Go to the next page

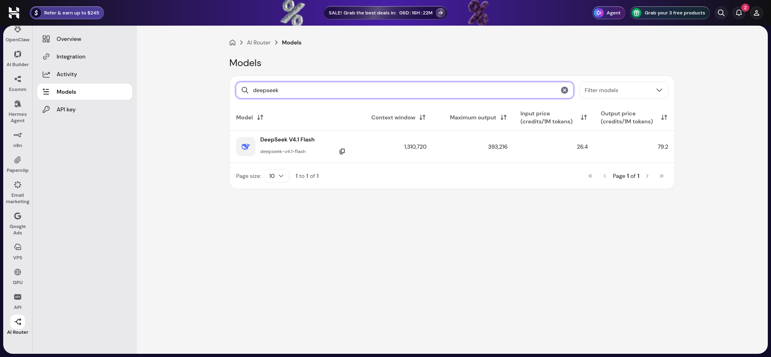pyautogui.click(x=647, y=176)
